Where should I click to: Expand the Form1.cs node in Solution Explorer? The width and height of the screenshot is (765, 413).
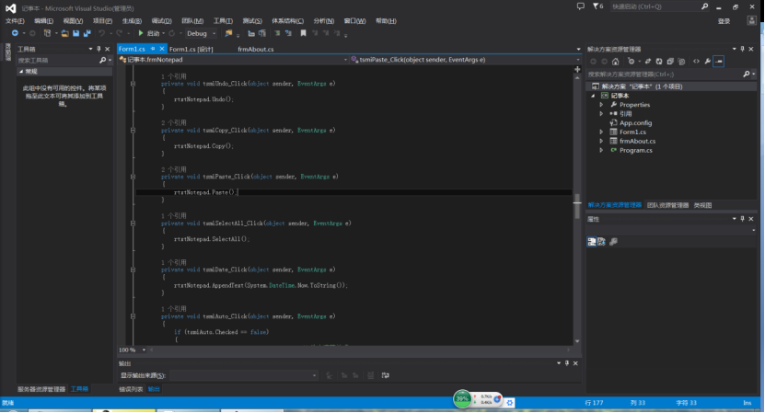[x=601, y=132]
